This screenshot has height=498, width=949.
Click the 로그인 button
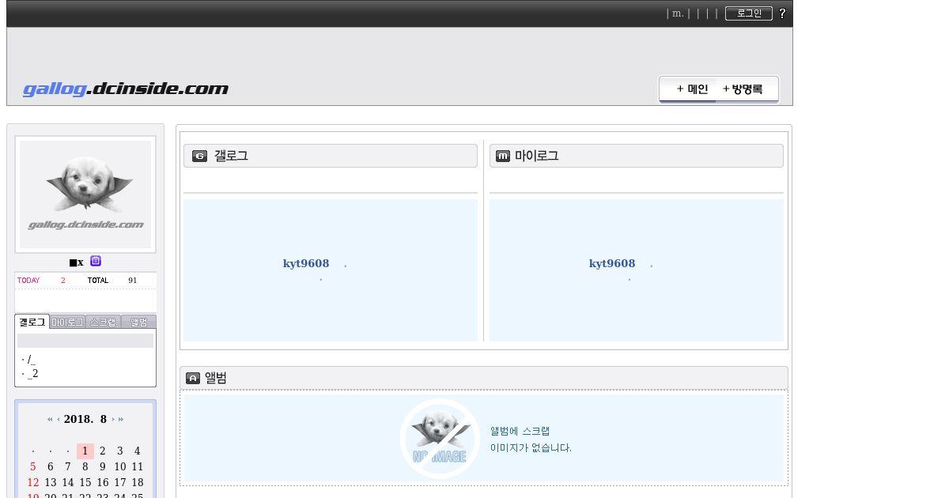(x=749, y=13)
